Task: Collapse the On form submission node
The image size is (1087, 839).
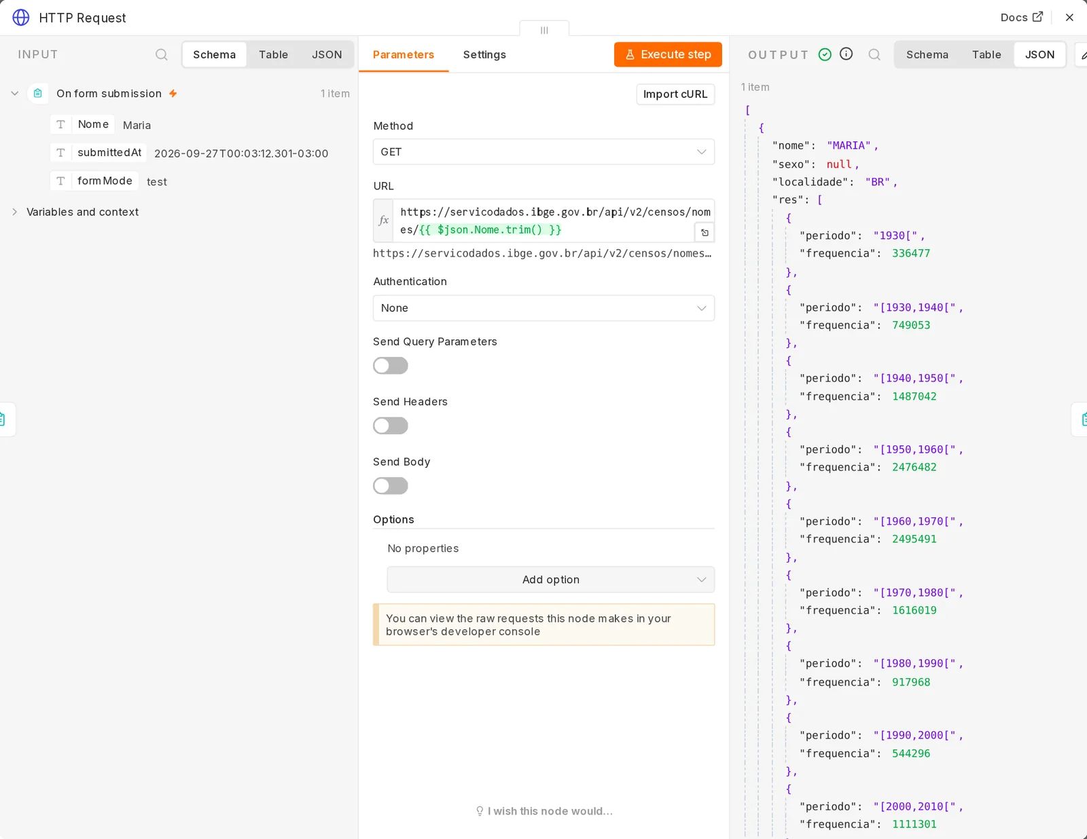Action: [15, 94]
